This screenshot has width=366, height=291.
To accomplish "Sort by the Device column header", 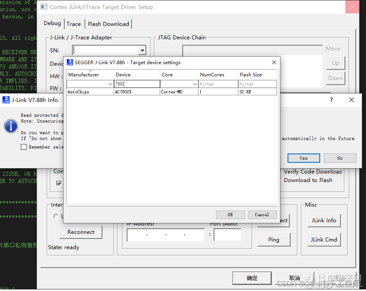I will [x=137, y=74].
